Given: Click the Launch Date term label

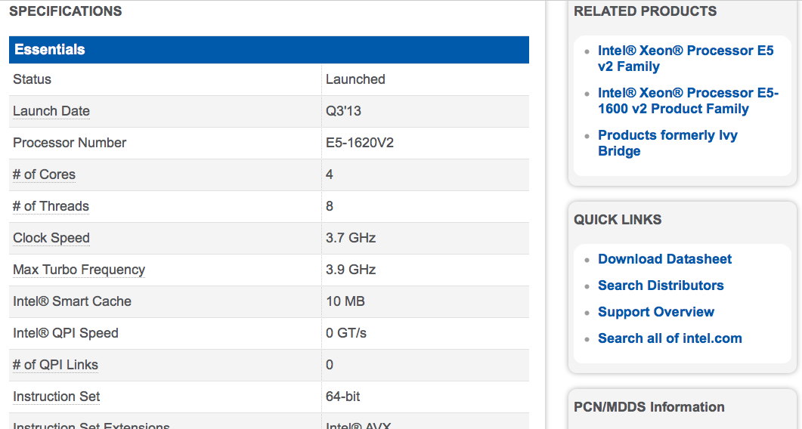Looking at the screenshot, I should click(51, 111).
